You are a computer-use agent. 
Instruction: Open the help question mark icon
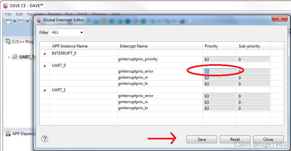[x=45, y=139]
